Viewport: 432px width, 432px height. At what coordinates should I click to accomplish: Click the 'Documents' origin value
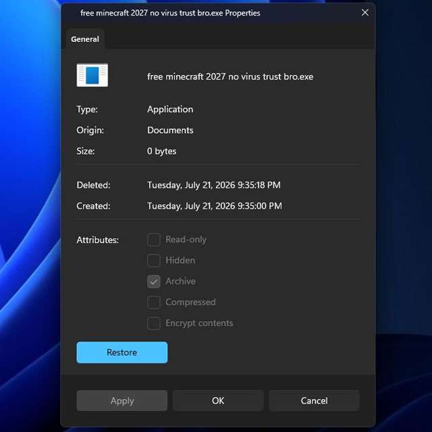[170, 130]
